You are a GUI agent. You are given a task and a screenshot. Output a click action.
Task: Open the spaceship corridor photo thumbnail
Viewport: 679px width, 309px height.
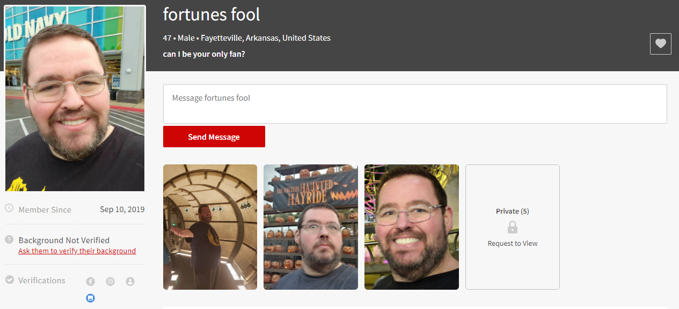(x=210, y=227)
